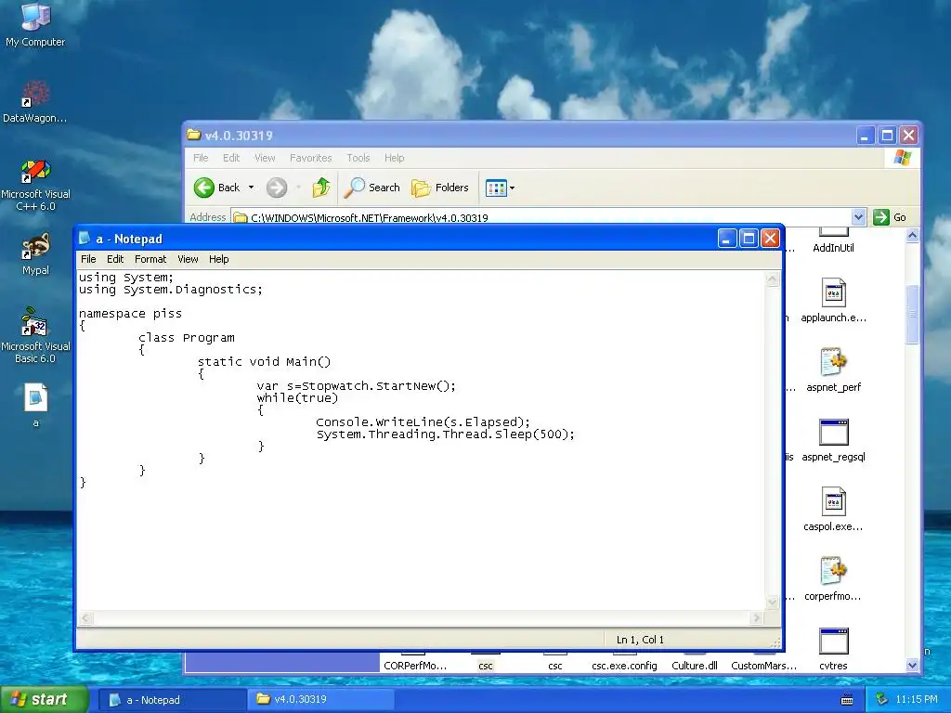The image size is (951, 713).
Task: Click Notepad horizontal scrollbar left arrow
Action: tap(85, 617)
